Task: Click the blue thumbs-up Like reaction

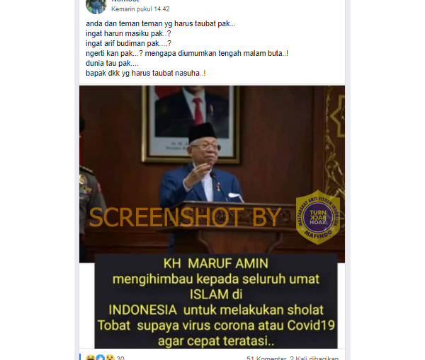Action: 101,358
